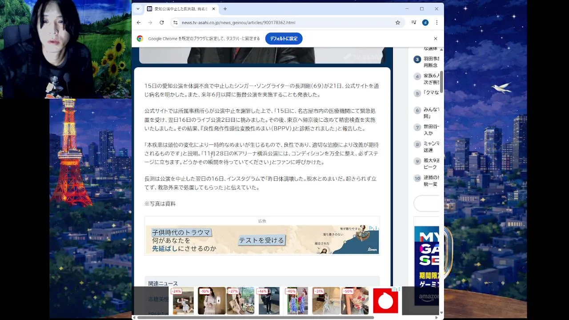
Task: Click the scroll-down arrow of the vertical scrollbar
Action: tap(441, 312)
